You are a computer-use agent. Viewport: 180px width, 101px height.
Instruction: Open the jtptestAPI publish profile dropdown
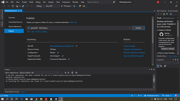(x=79, y=28)
